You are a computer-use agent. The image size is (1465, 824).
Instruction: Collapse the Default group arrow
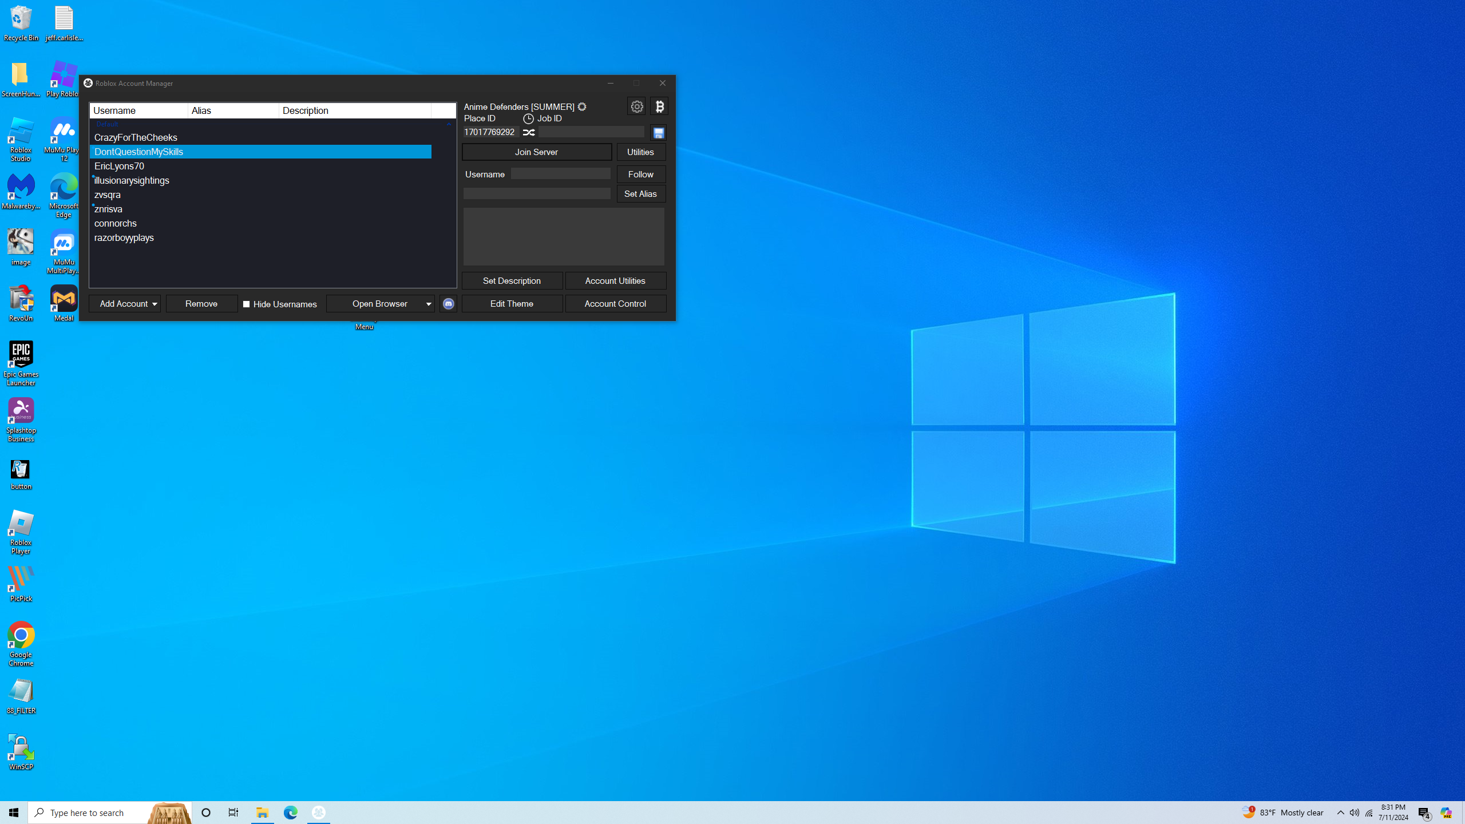tap(449, 124)
